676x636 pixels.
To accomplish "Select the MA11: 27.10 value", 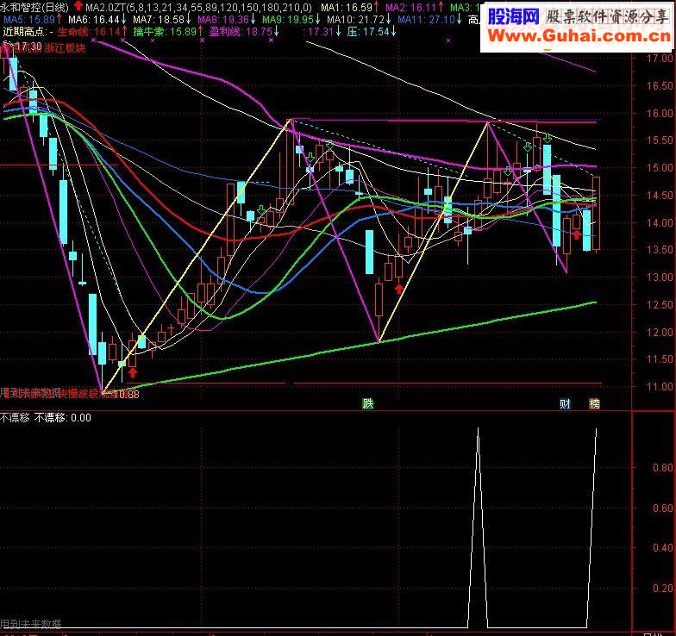I will [x=426, y=19].
